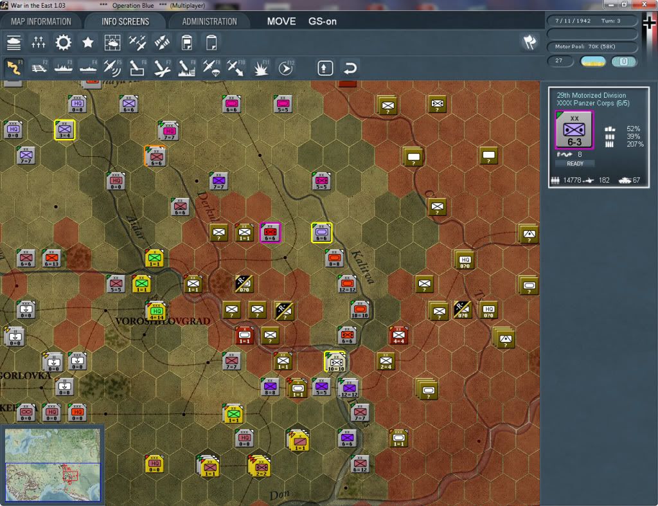Click the field showing 27
The image size is (658, 506).
pos(560,61)
